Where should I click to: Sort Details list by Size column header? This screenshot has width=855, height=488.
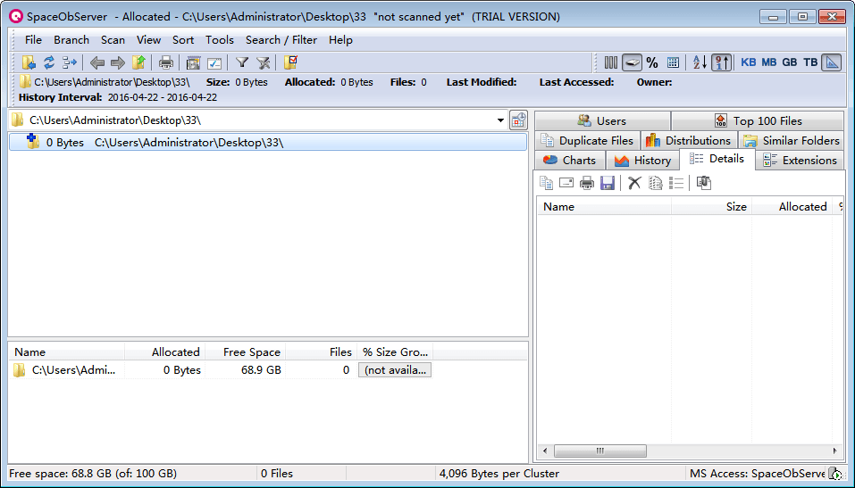[x=711, y=206]
